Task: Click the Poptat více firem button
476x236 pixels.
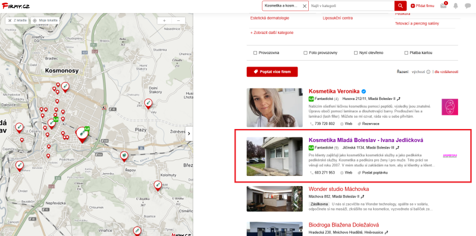Action: point(272,72)
